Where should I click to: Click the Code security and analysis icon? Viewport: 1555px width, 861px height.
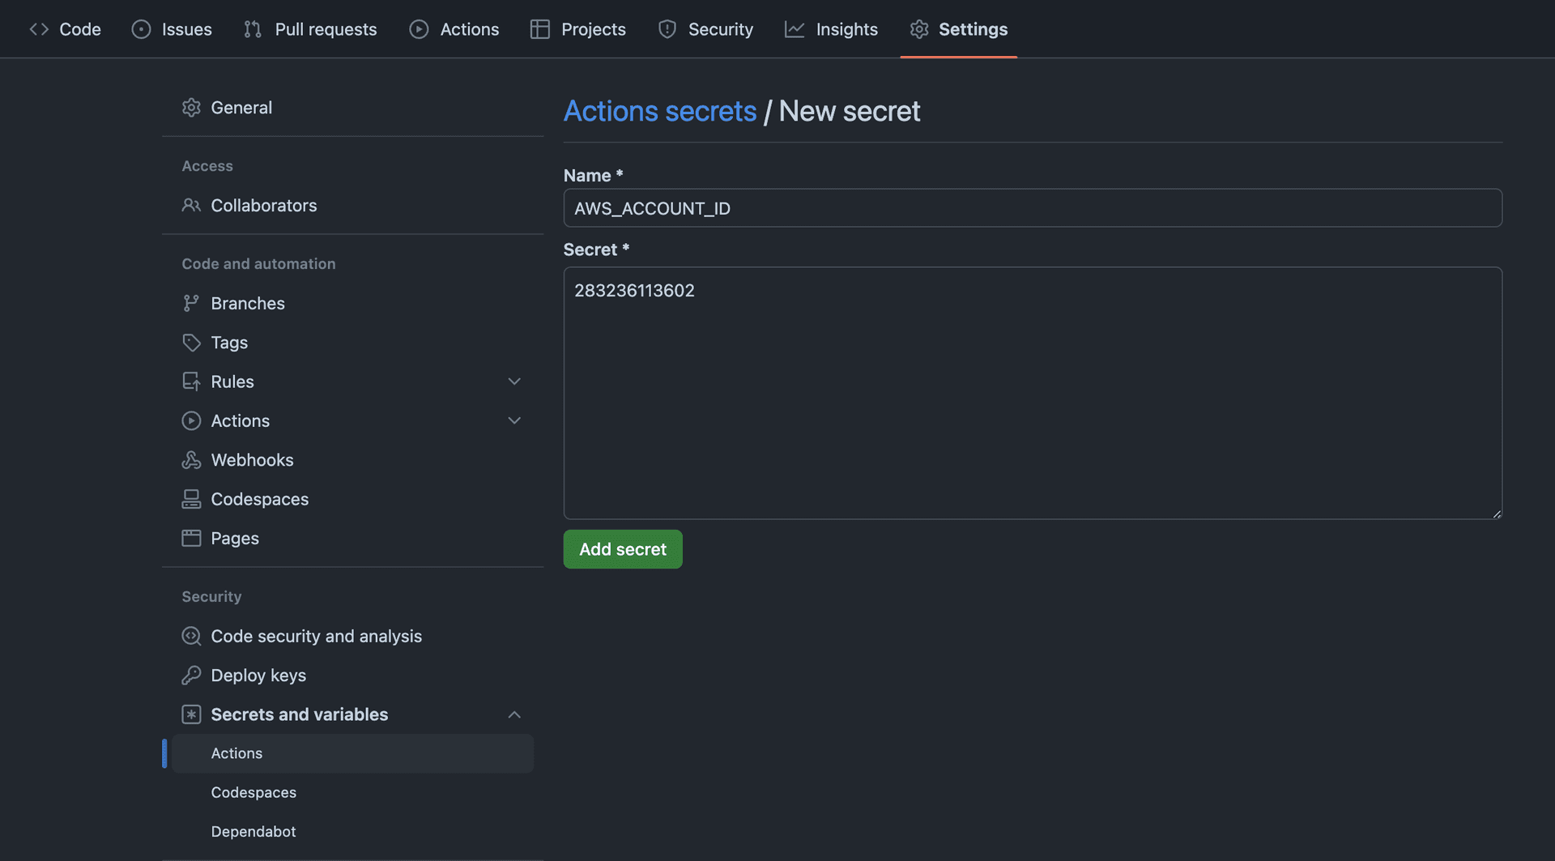[191, 637]
